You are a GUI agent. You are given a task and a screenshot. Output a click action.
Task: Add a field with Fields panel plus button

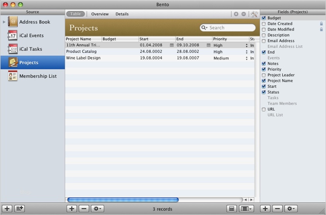click(x=265, y=208)
